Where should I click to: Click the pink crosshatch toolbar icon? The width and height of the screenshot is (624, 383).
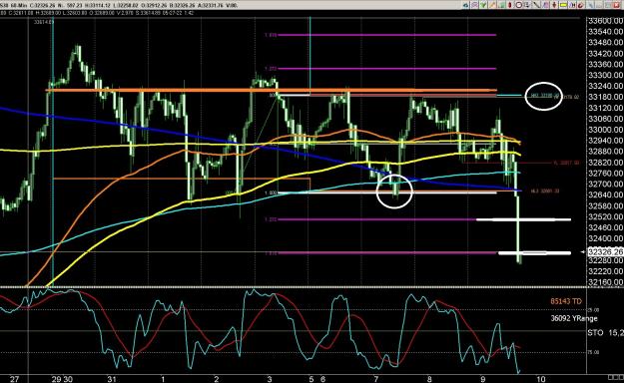coord(475,5)
